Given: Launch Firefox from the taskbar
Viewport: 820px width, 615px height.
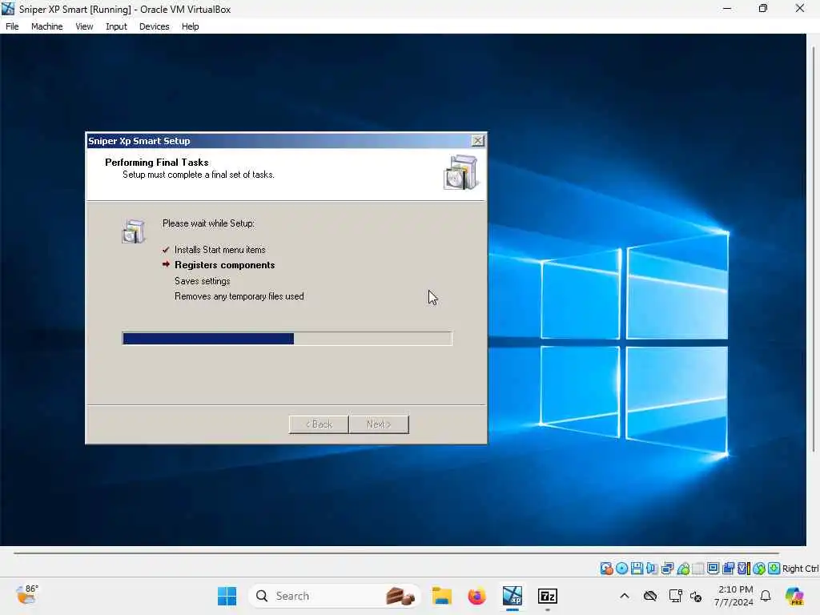Looking at the screenshot, I should pos(476,596).
